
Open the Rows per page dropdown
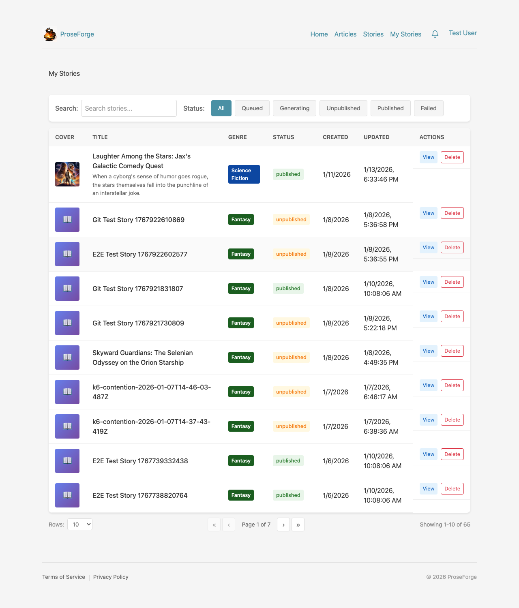click(80, 525)
